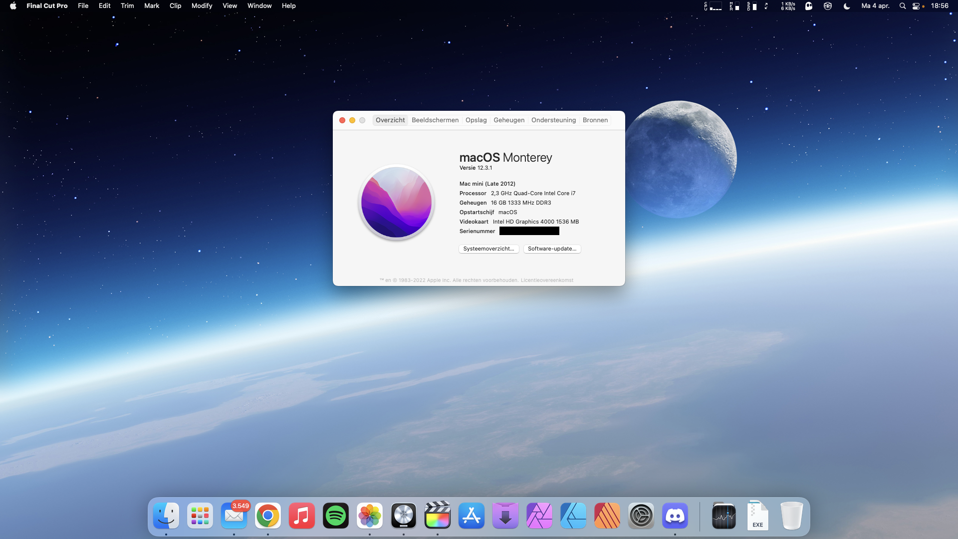Open the Final Cut Pro application menu
958x539 pixels.
pos(47,6)
